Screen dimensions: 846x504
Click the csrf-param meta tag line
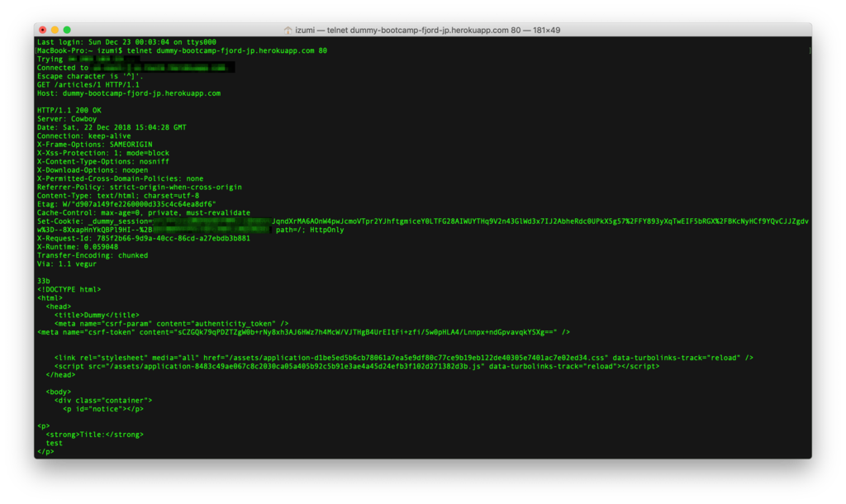point(172,324)
